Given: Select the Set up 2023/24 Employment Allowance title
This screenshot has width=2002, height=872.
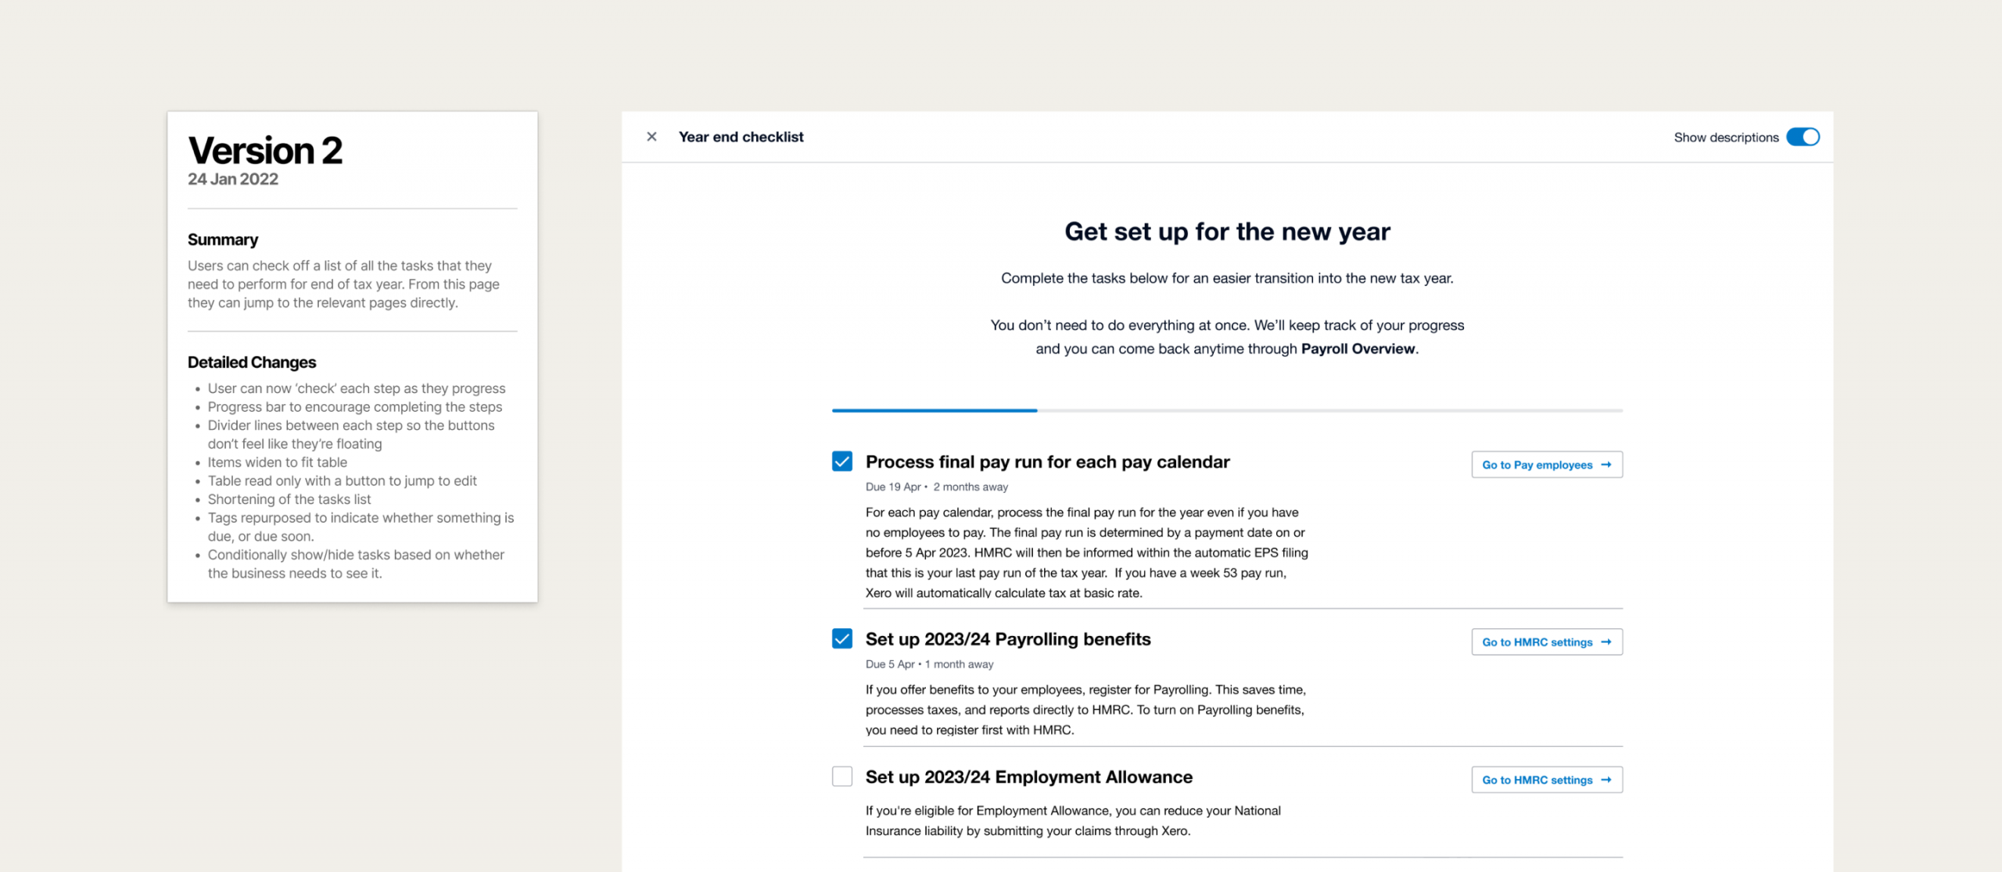Looking at the screenshot, I should [x=1028, y=777].
